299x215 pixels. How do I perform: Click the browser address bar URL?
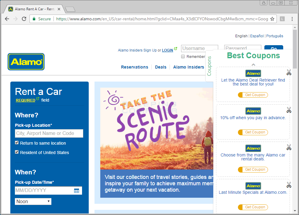(x=162, y=19)
